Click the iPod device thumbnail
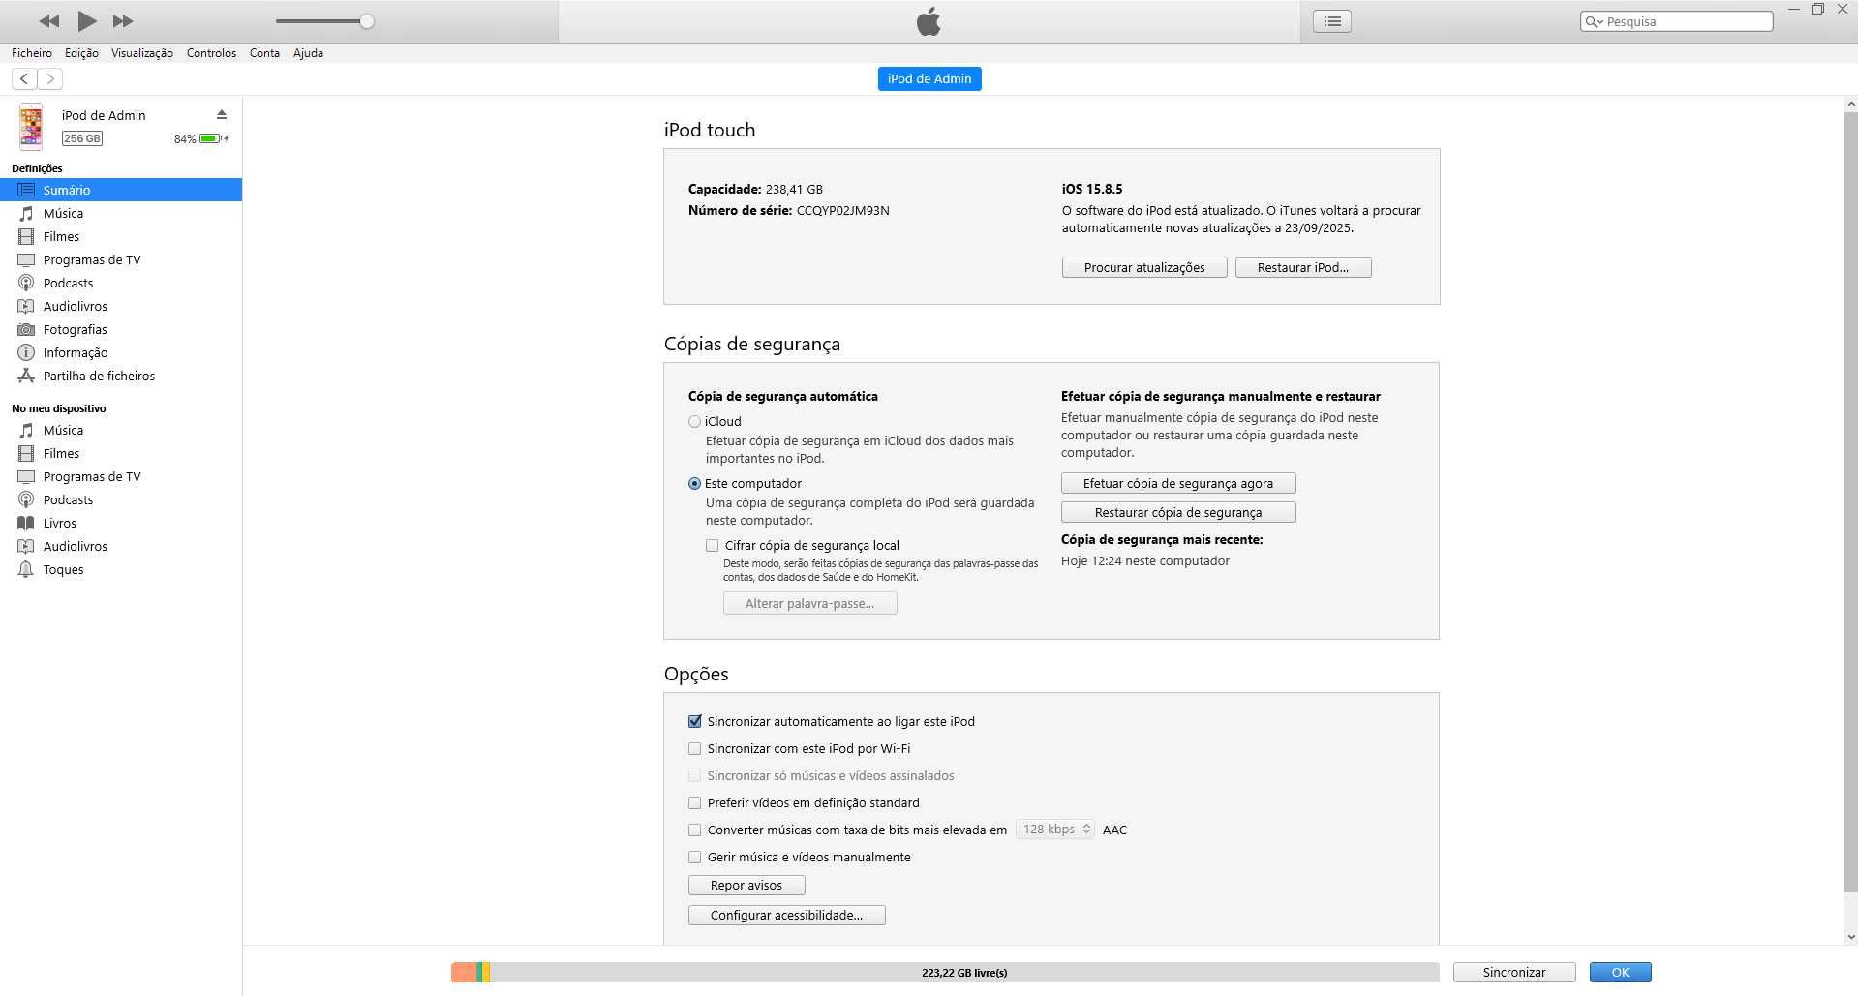The image size is (1858, 996). coord(31,127)
